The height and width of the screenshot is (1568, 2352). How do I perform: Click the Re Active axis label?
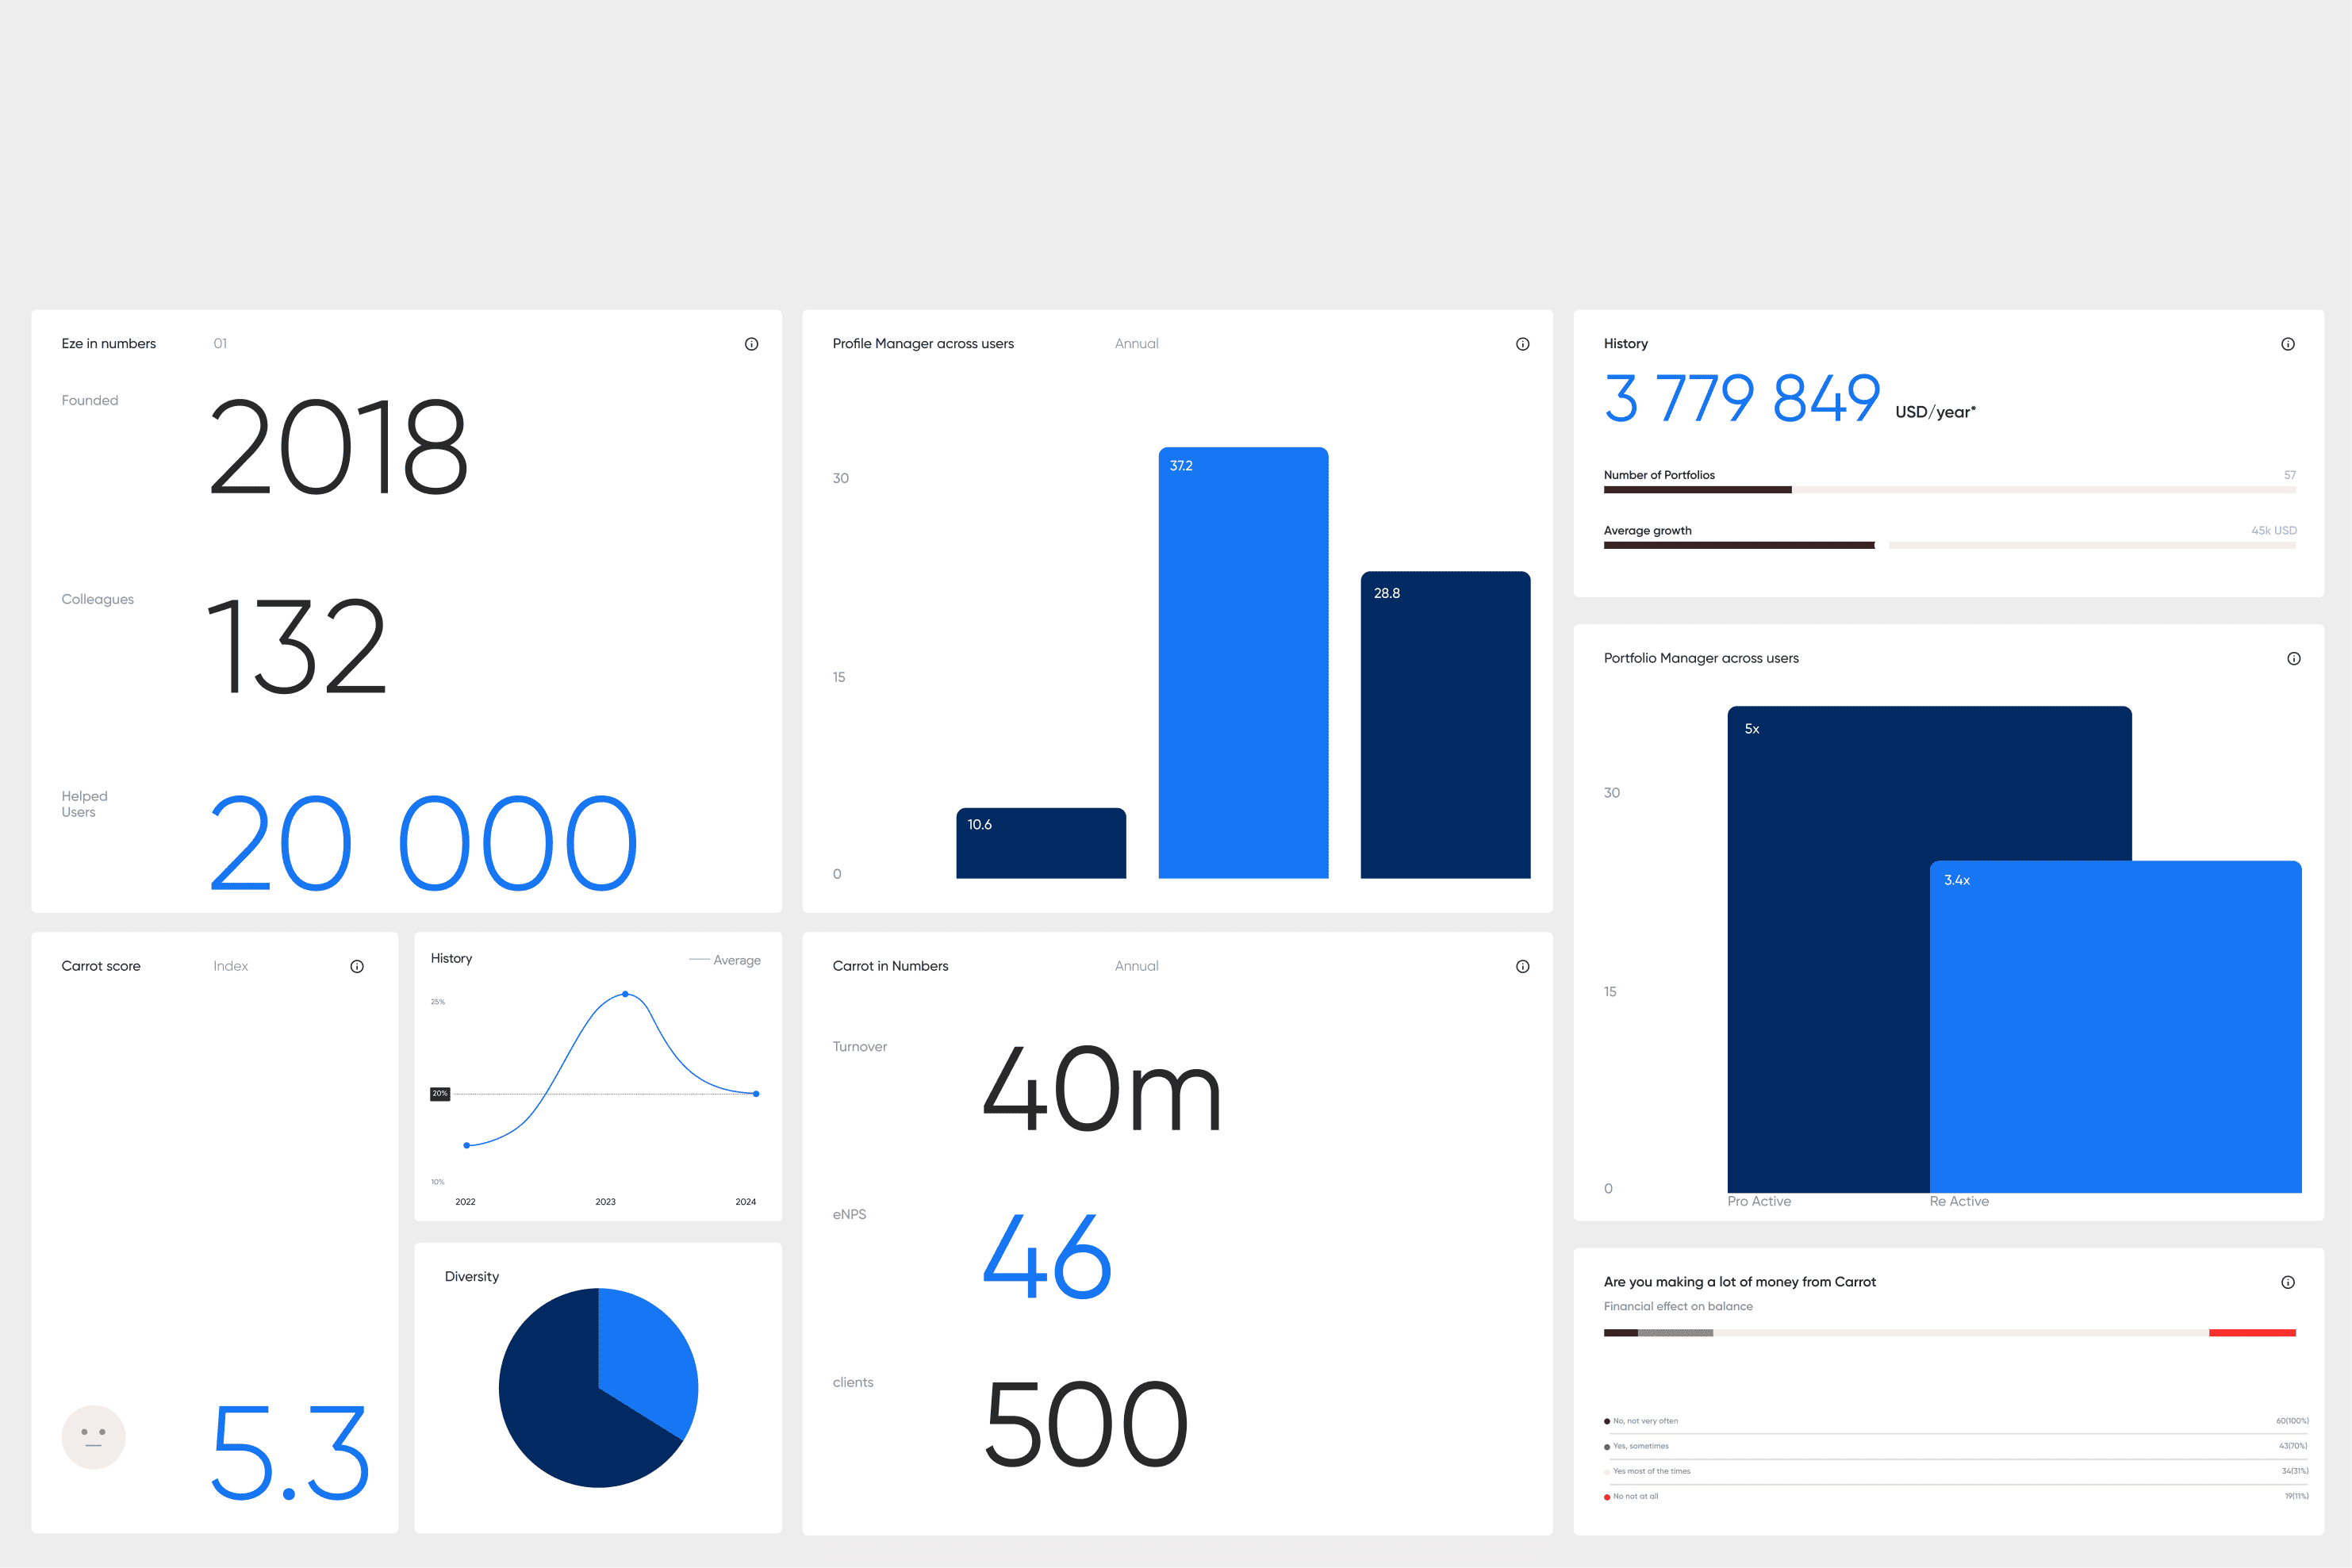tap(1959, 1201)
